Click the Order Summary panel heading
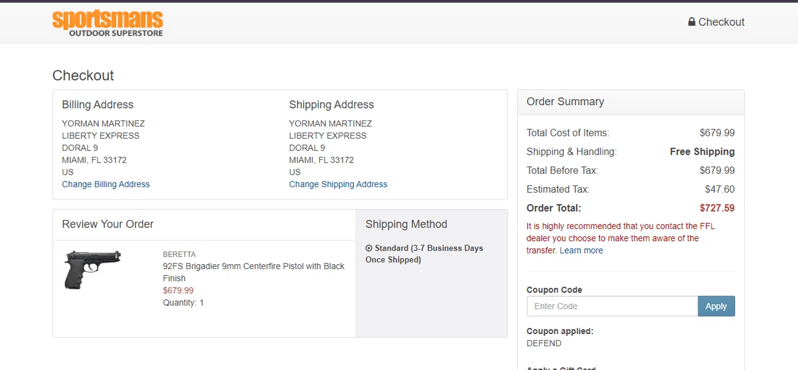Screen dimensions: 798x370 (566, 102)
